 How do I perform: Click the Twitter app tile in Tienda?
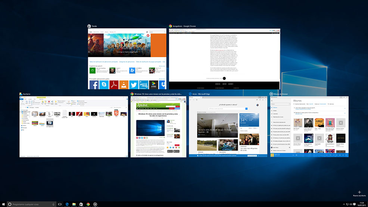[x=134, y=85]
